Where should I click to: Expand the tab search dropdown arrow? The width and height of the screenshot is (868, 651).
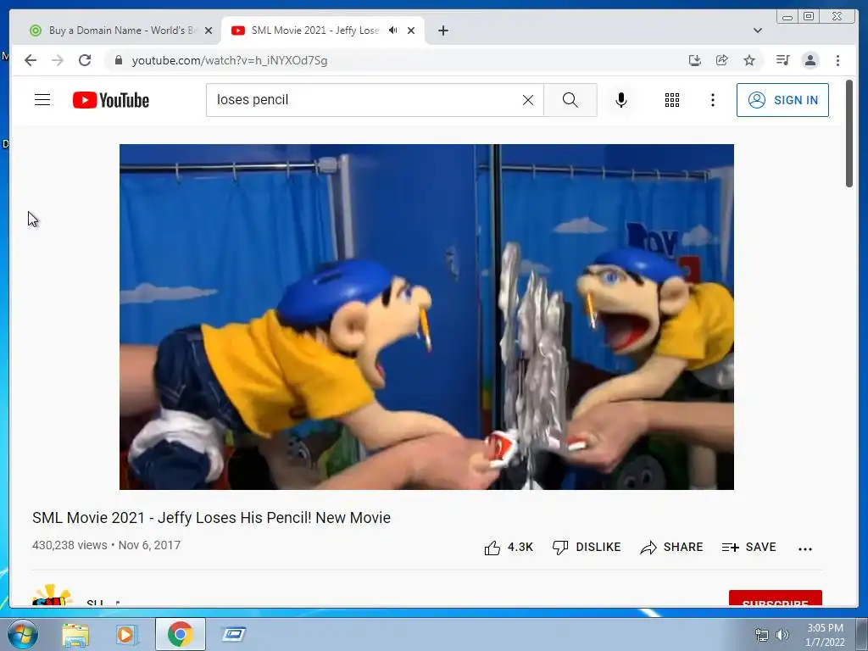point(757,31)
